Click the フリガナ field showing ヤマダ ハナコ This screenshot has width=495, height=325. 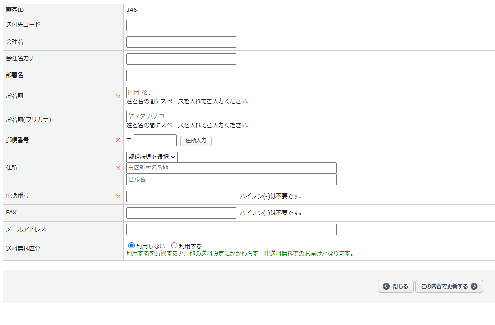click(181, 116)
